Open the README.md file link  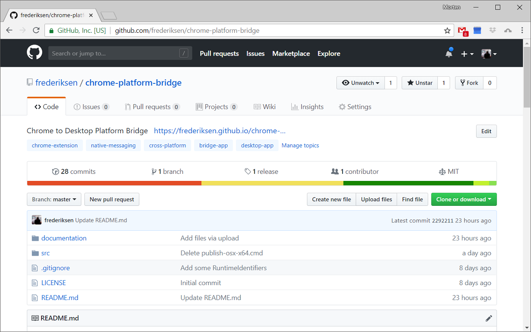click(x=60, y=298)
